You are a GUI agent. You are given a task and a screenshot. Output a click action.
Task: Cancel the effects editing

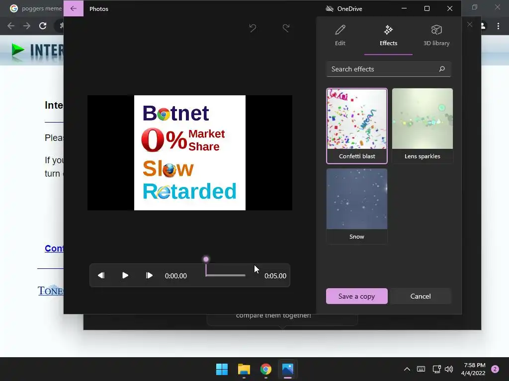(x=421, y=296)
